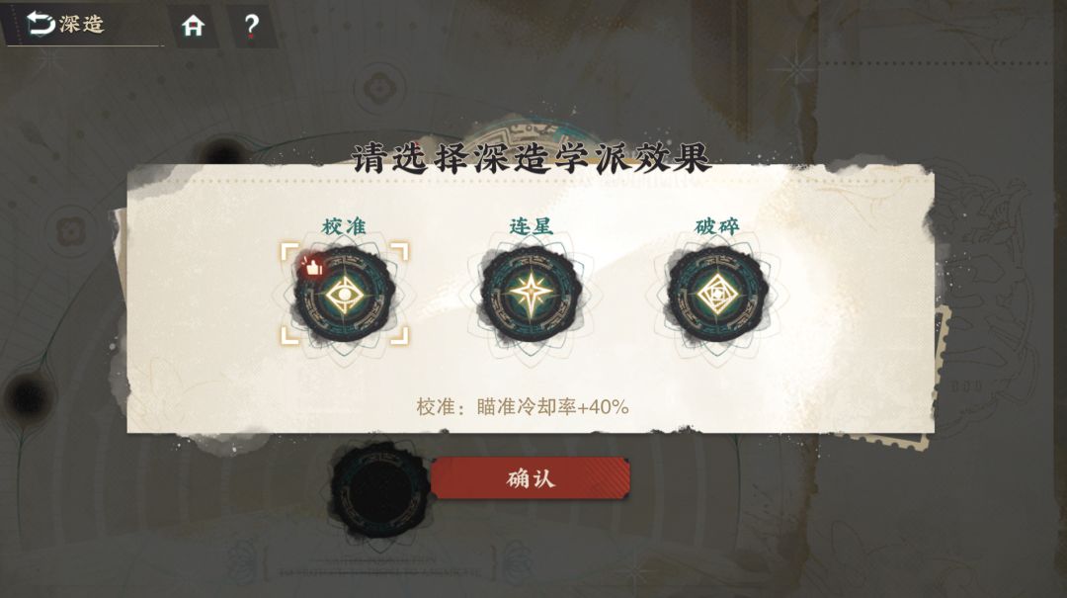Confirm selection with the 确认 button
Screen dimensions: 1067x598
pos(531,478)
